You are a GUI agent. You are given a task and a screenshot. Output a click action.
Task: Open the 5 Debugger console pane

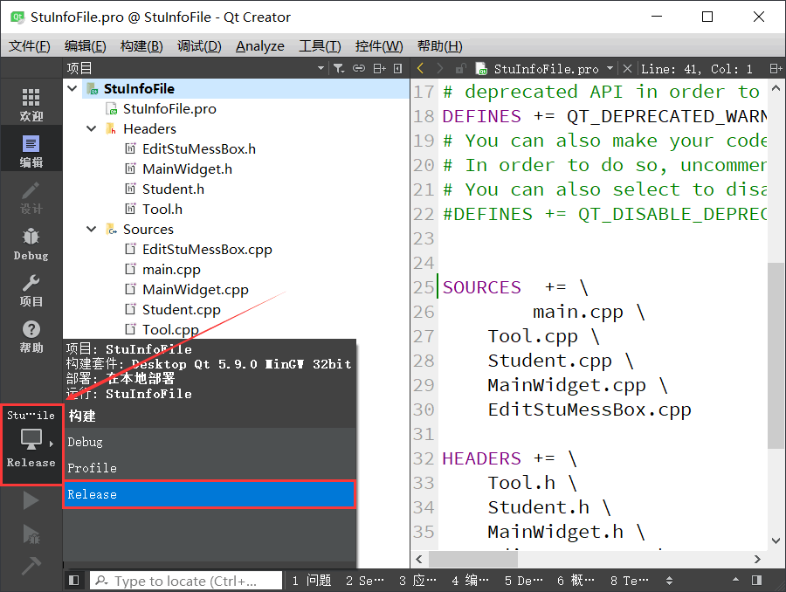[523, 581]
